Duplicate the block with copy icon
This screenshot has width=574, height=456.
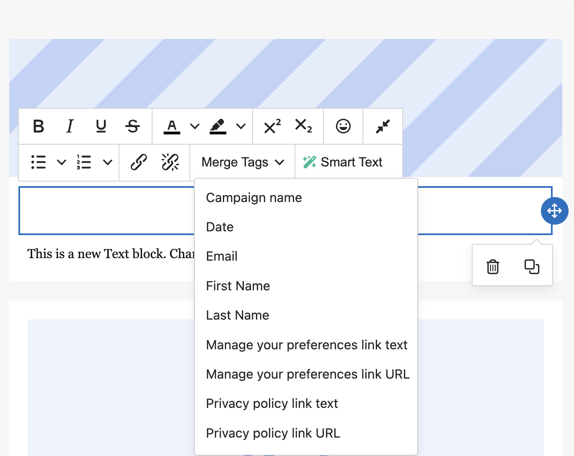pyautogui.click(x=532, y=266)
